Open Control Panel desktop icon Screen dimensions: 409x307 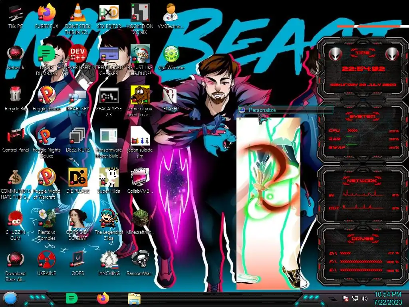pyautogui.click(x=16, y=140)
